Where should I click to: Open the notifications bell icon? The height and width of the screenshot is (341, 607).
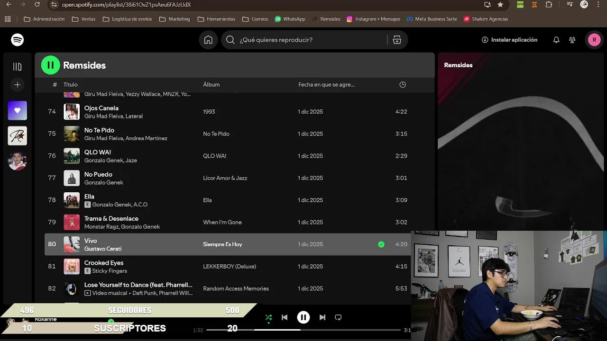(556, 40)
